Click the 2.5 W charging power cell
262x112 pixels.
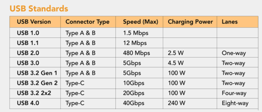[176, 53]
